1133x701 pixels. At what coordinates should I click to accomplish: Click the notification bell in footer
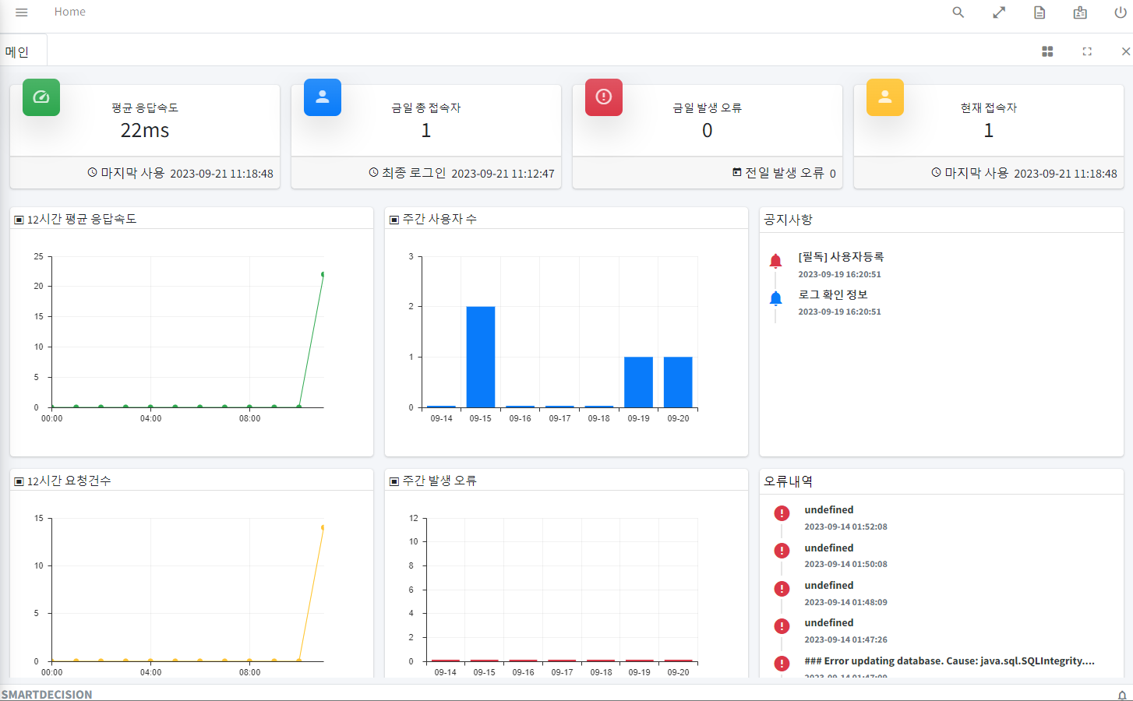[x=1122, y=695]
